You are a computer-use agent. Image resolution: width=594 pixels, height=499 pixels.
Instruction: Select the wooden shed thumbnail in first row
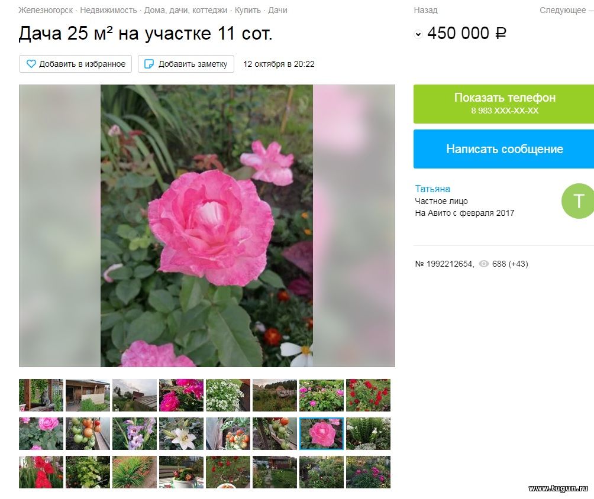pos(88,396)
